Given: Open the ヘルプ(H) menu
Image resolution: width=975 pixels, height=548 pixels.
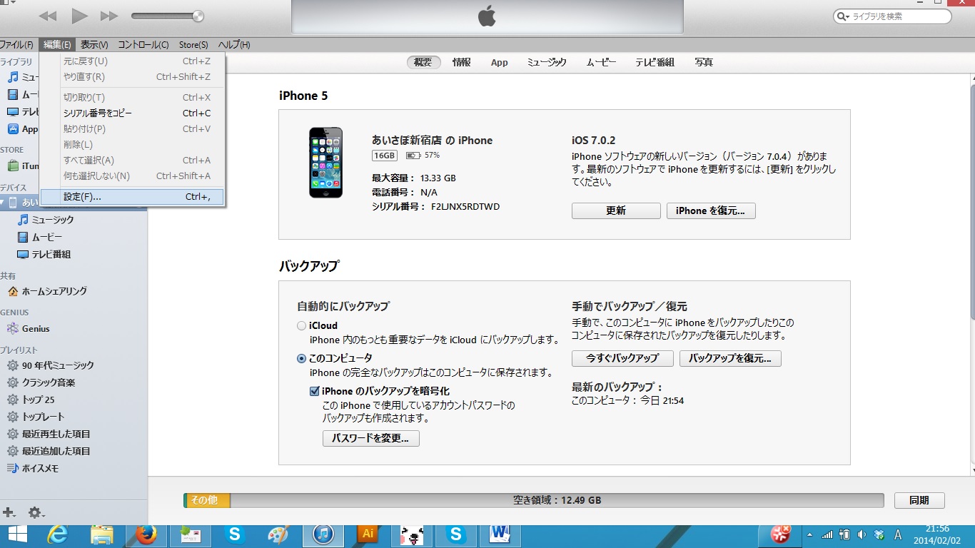Looking at the screenshot, I should coord(234,45).
